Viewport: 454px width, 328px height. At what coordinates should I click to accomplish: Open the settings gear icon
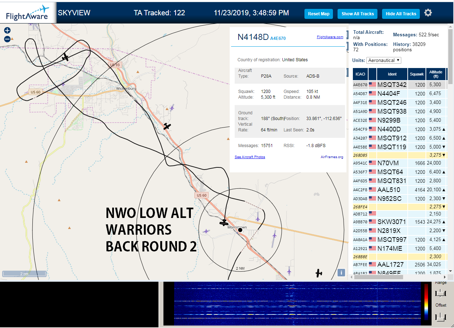coord(428,13)
